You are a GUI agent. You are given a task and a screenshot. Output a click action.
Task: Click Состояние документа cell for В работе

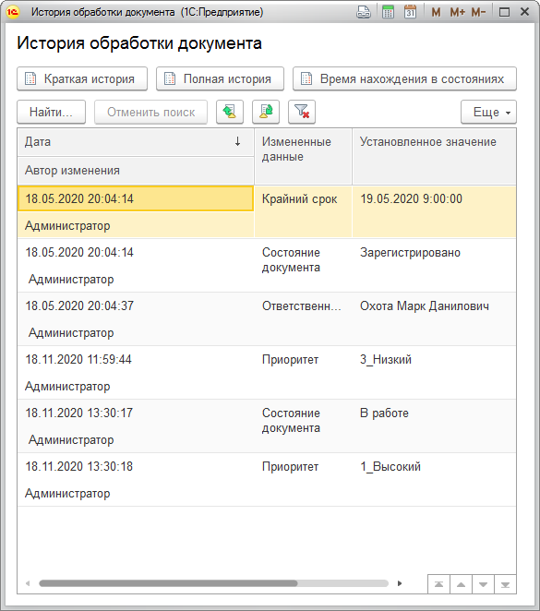point(303,425)
